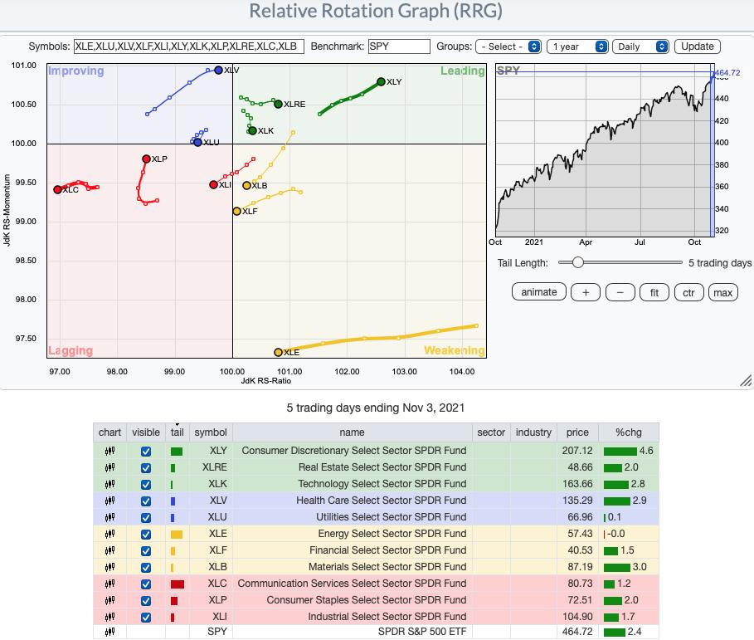Sort table by %chg column header
The image size is (754, 640).
pyautogui.click(x=629, y=432)
